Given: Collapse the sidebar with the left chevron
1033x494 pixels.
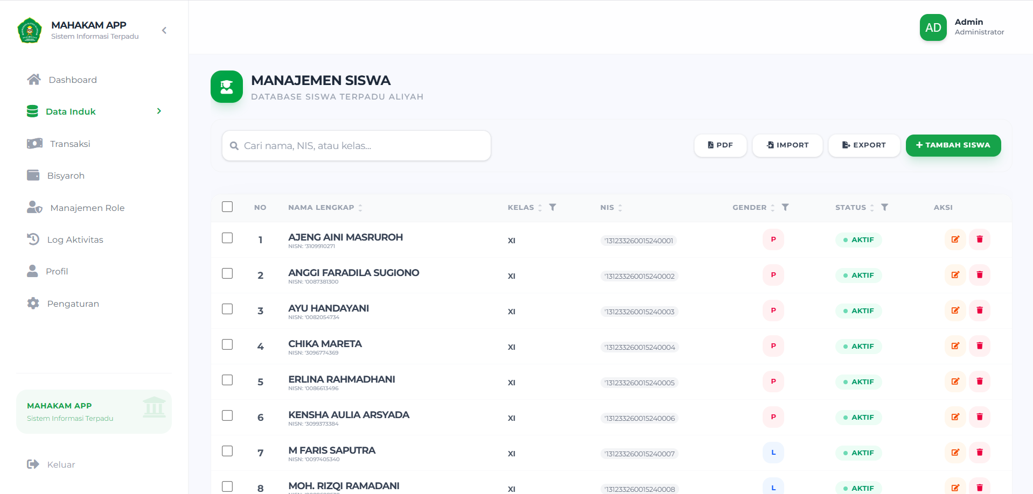Looking at the screenshot, I should [x=164, y=31].
